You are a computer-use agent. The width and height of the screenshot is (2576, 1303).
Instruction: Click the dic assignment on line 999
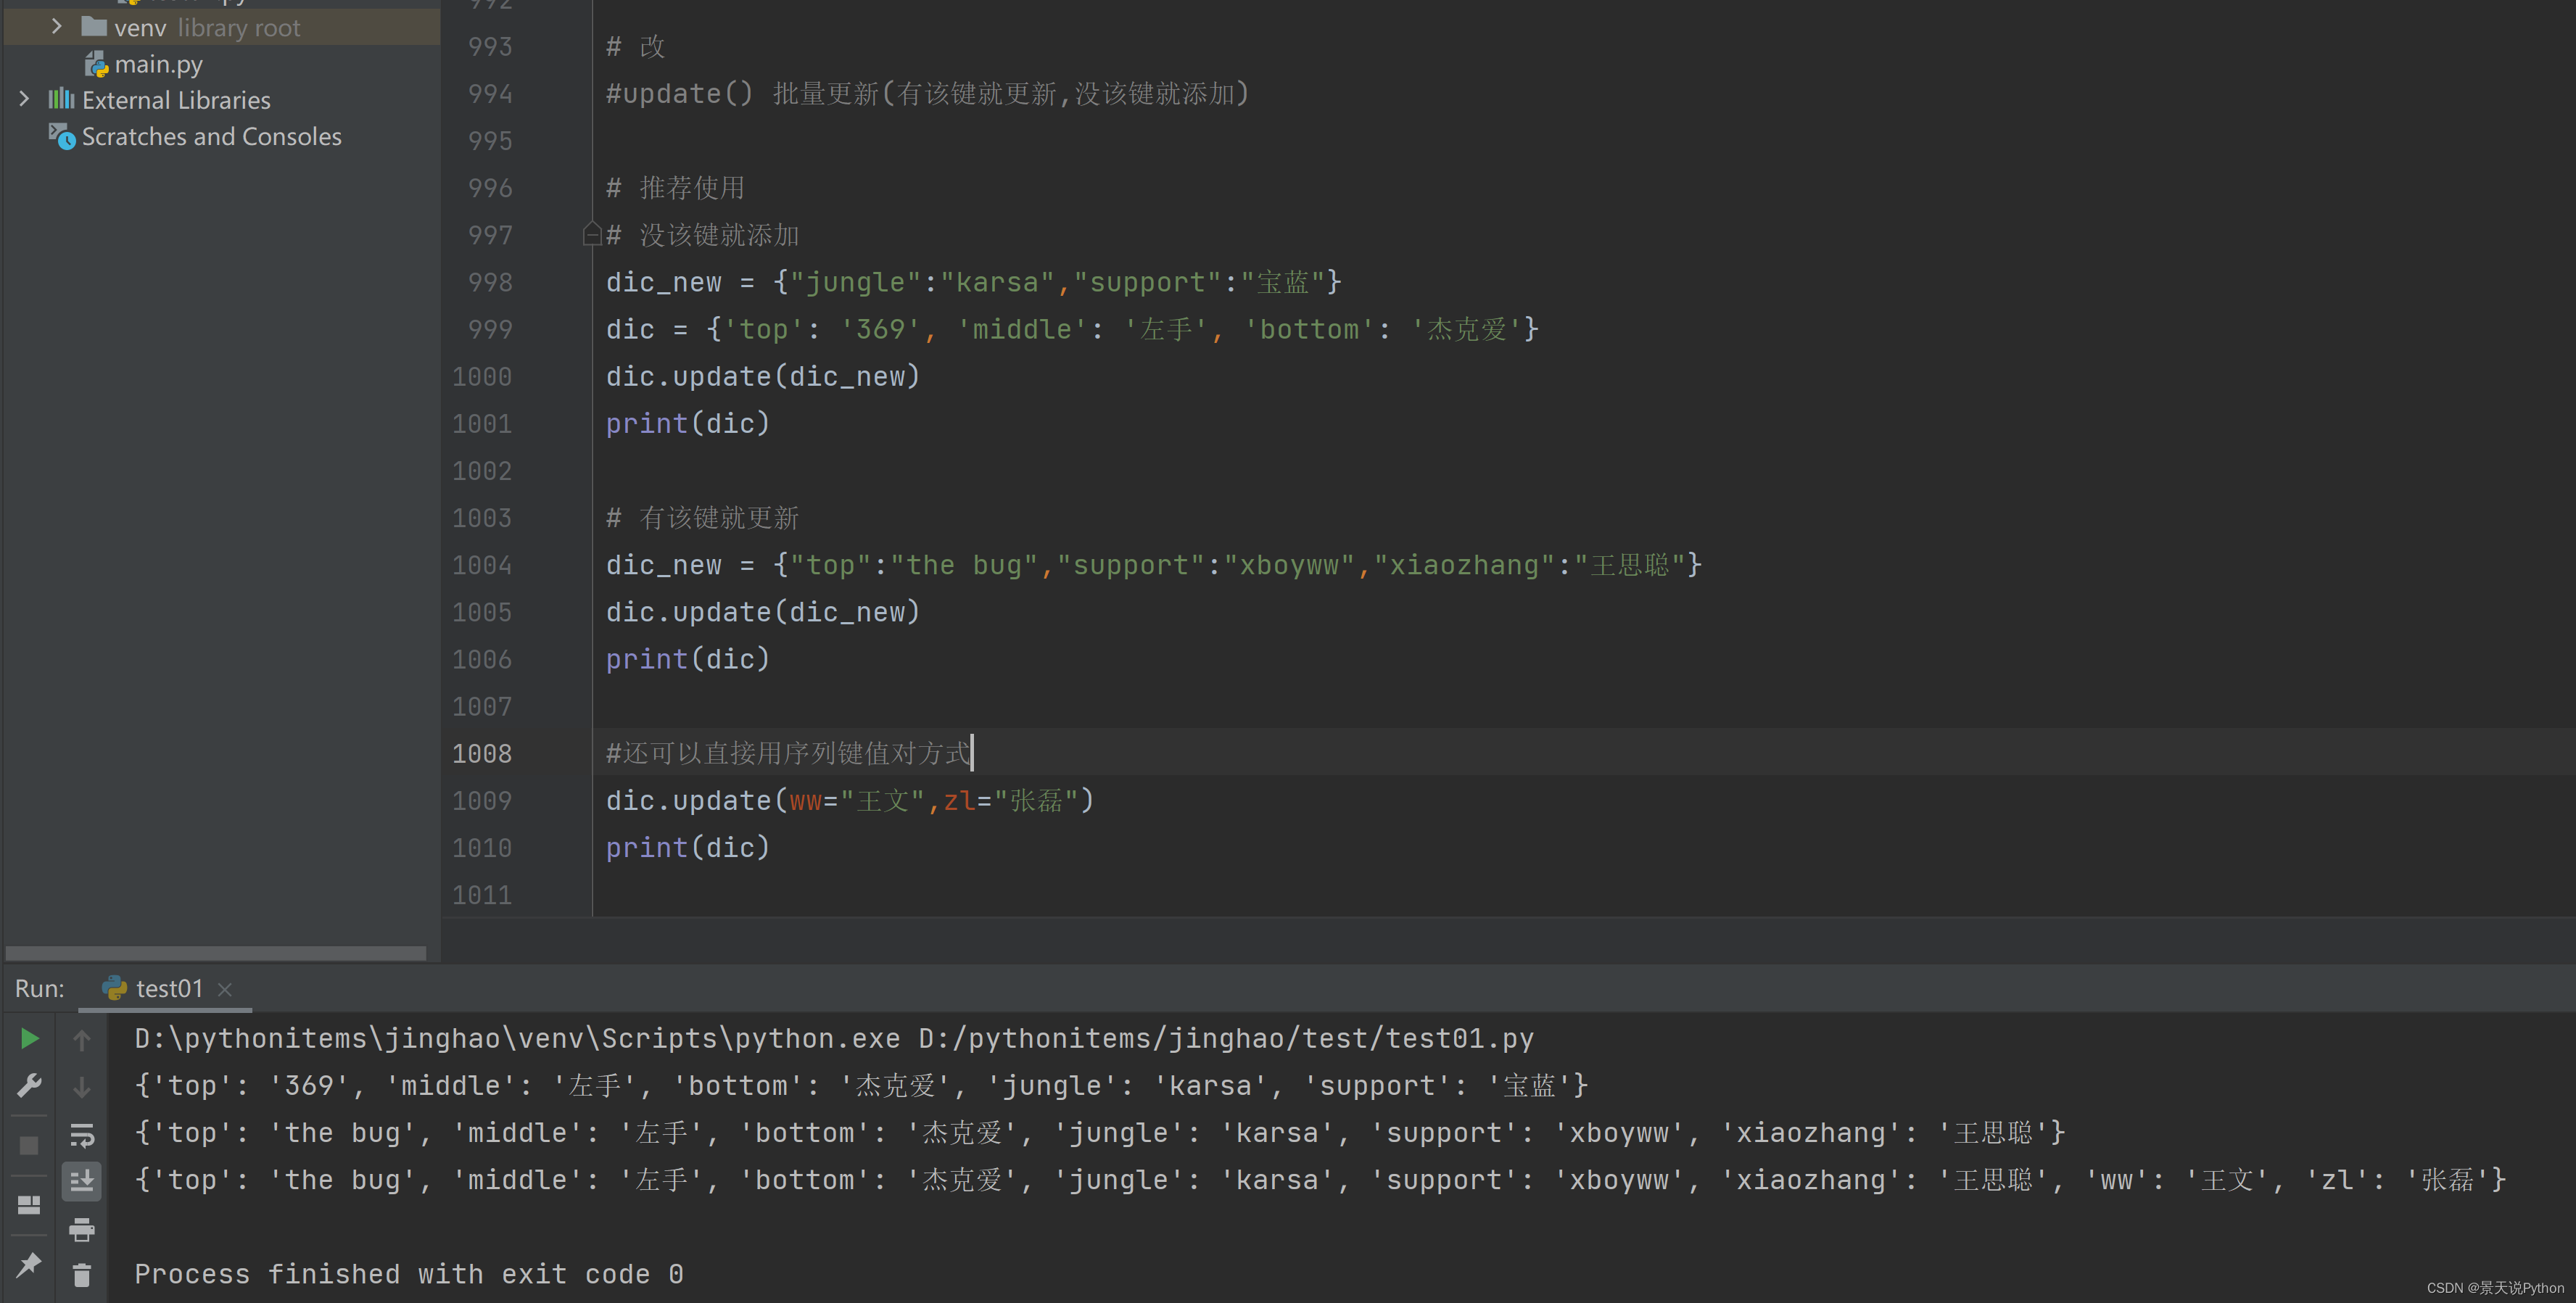point(1072,330)
